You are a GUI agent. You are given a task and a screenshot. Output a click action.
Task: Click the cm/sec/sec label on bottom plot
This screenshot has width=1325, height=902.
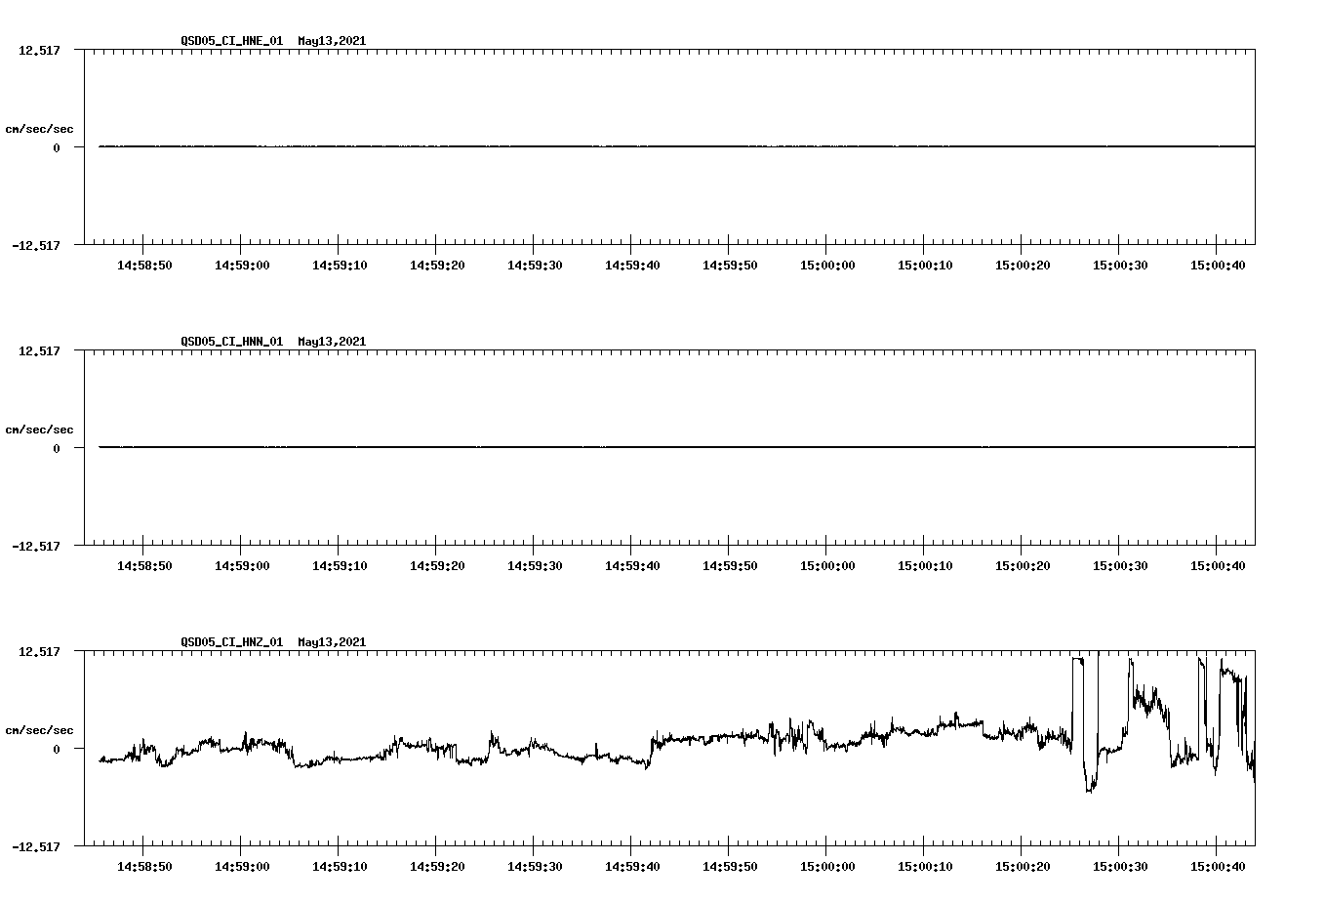(40, 728)
